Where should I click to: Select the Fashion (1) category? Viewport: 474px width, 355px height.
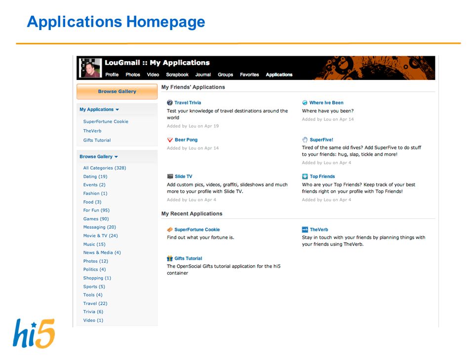(95, 193)
